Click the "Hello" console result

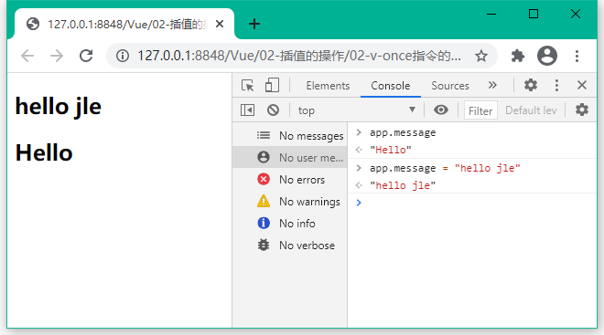click(390, 150)
